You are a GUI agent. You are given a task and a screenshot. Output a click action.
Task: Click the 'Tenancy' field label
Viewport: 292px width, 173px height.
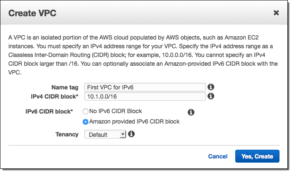point(67,134)
